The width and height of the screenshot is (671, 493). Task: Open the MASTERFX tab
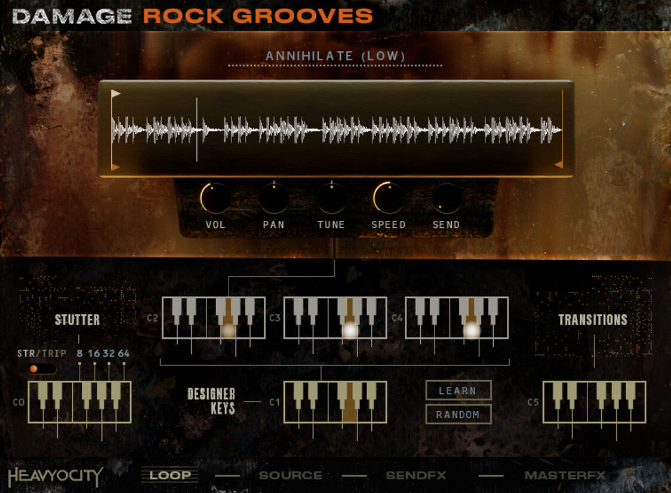click(565, 476)
